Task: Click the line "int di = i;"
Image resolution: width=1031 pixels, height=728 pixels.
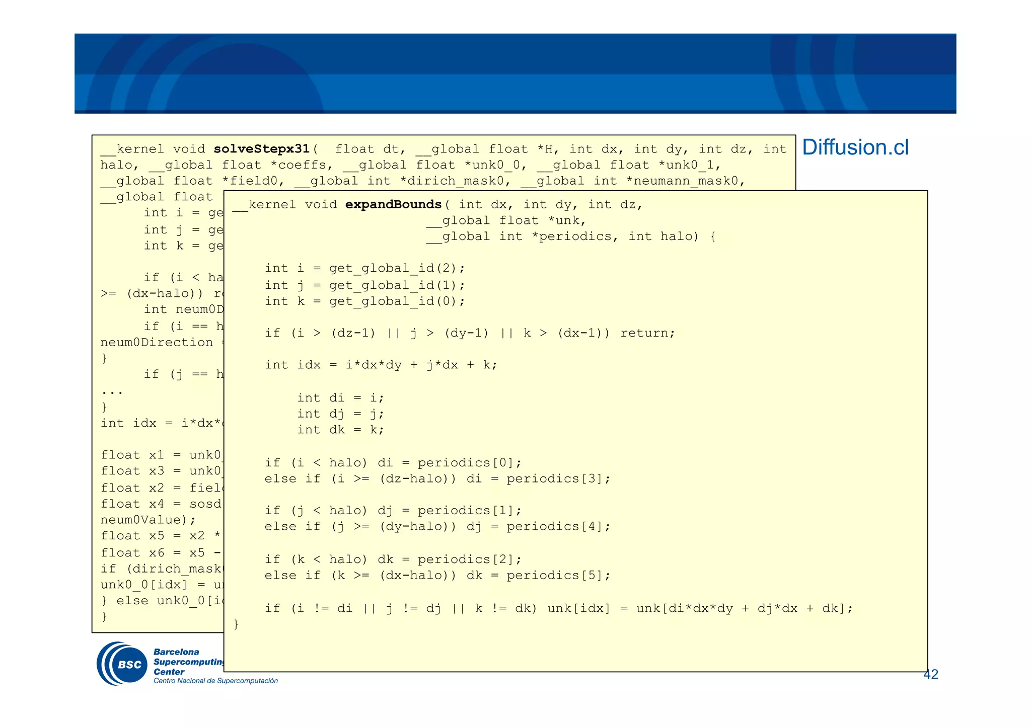Action: [x=340, y=397]
